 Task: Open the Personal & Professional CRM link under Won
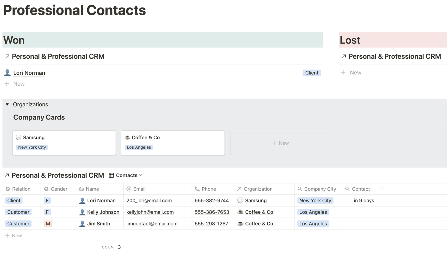pyautogui.click(x=58, y=56)
